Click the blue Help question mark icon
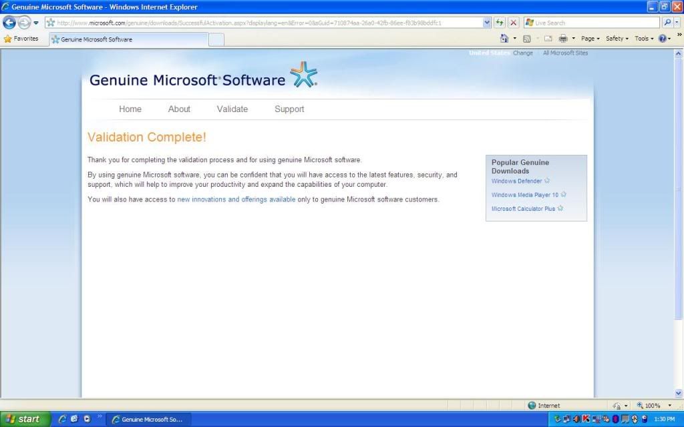The width and height of the screenshot is (684, 427). 662,39
